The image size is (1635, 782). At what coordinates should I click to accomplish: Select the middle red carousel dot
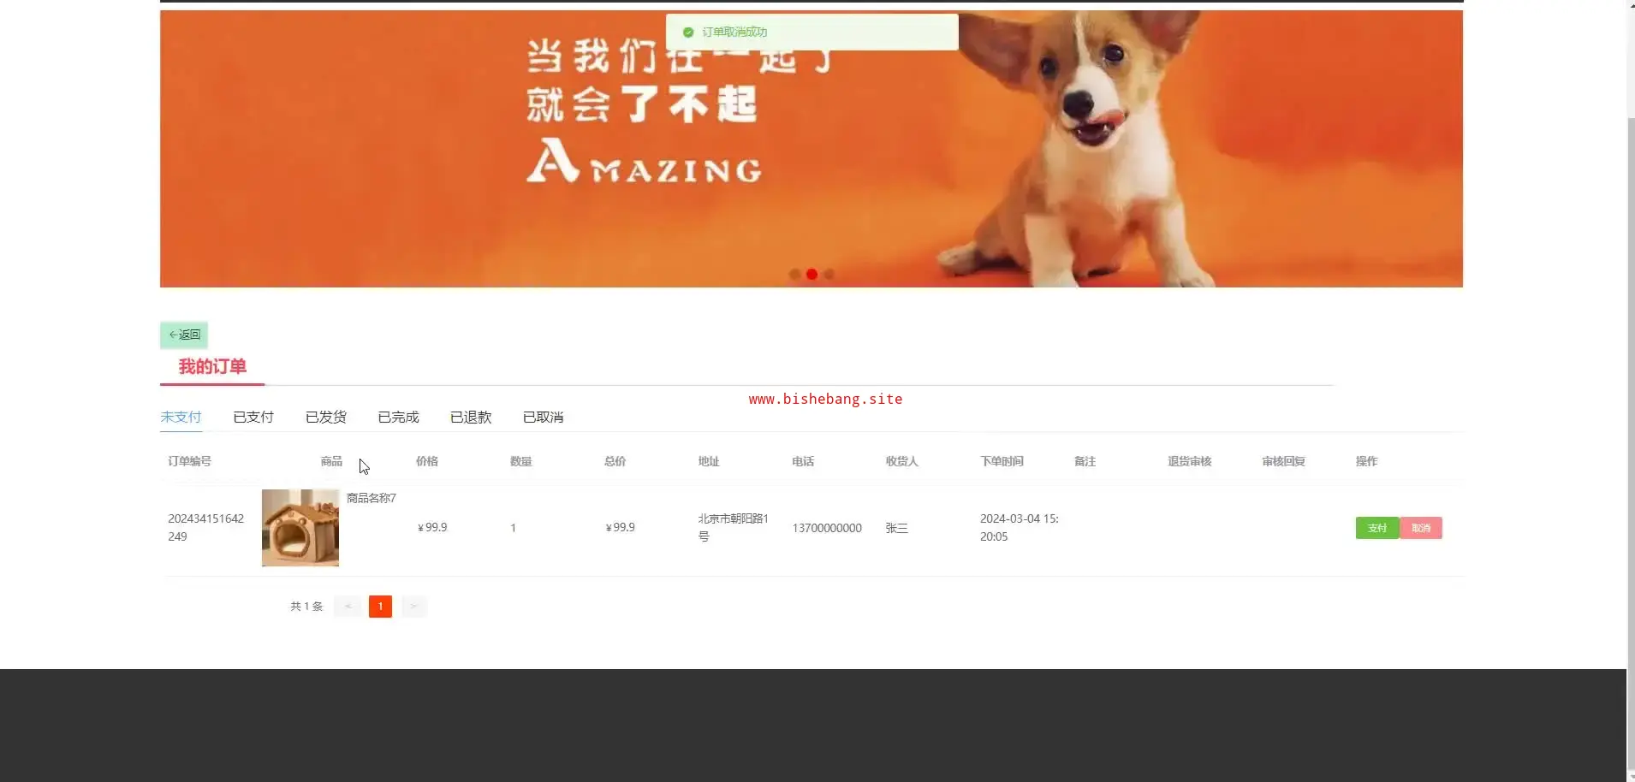click(x=812, y=275)
